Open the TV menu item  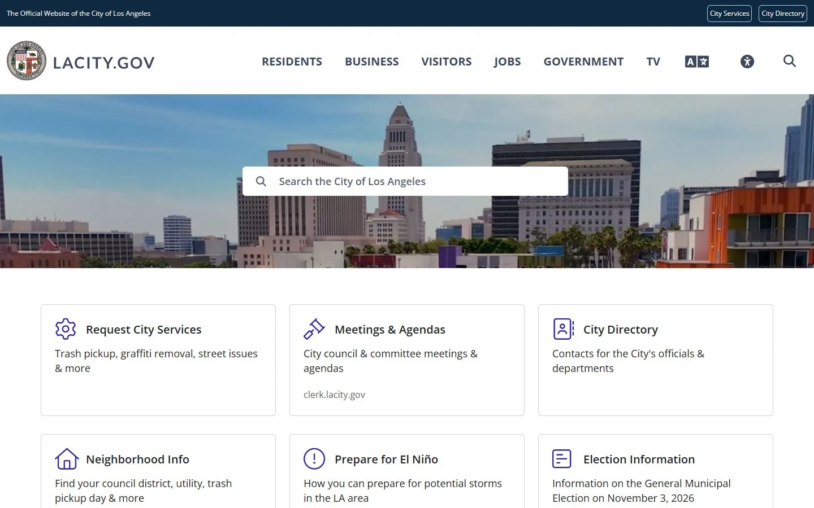tap(653, 62)
